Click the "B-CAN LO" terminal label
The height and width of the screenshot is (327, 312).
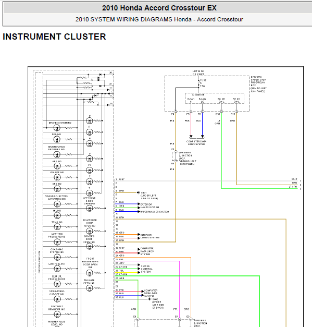coord(202,100)
